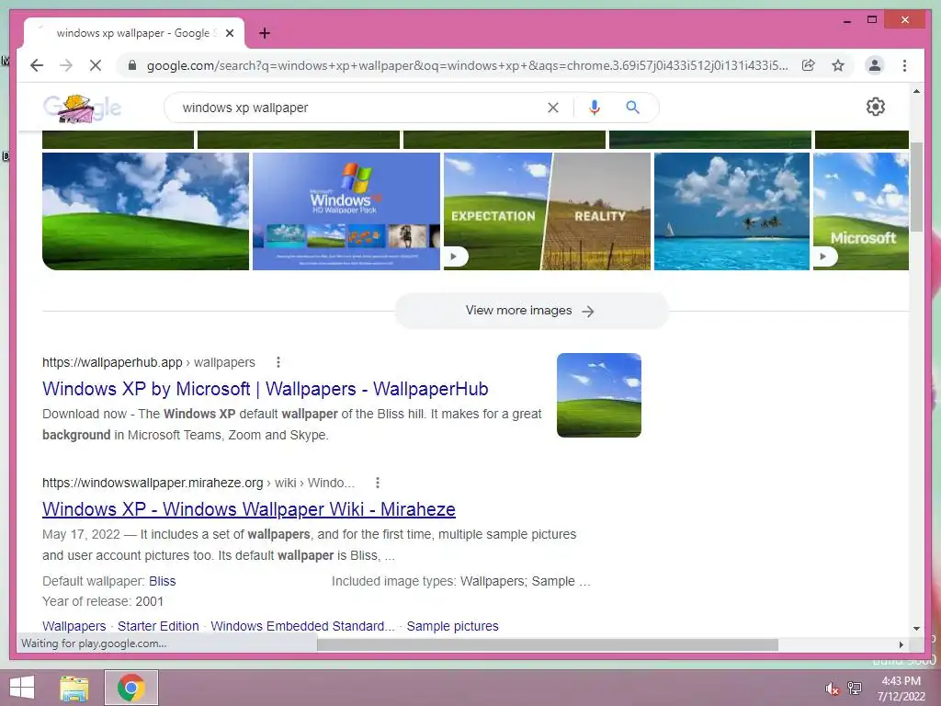This screenshot has width=941, height=706.
Task: Click the scroll down arrow
Action: pos(916,628)
